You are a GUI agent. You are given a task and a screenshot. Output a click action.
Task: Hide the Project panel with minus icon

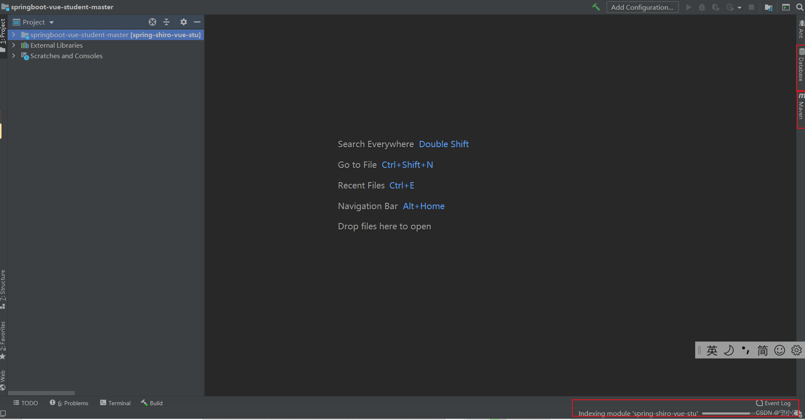coord(197,22)
